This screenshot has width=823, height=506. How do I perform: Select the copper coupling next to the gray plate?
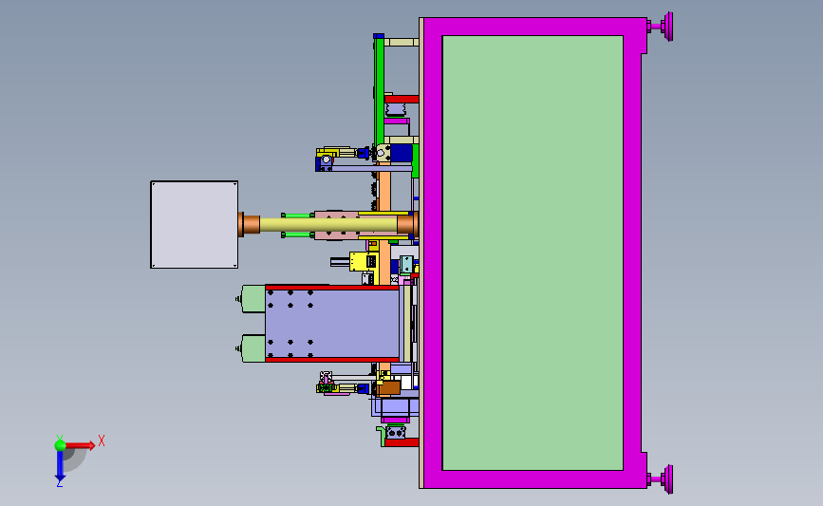pyautogui.click(x=250, y=225)
